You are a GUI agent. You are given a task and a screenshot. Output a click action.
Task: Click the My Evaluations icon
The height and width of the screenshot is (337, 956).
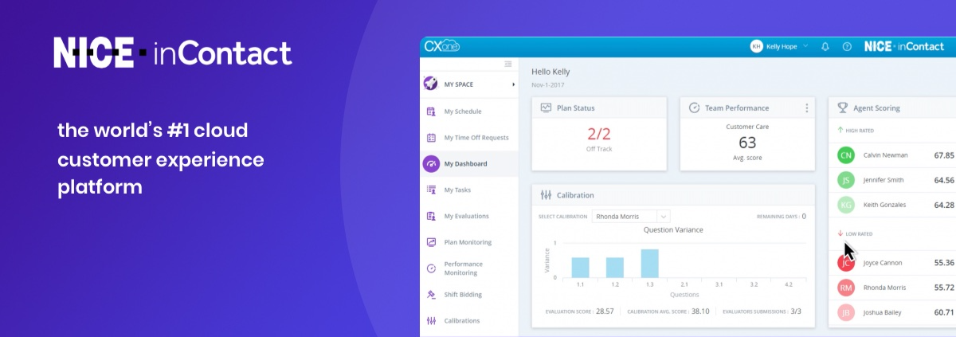(431, 216)
